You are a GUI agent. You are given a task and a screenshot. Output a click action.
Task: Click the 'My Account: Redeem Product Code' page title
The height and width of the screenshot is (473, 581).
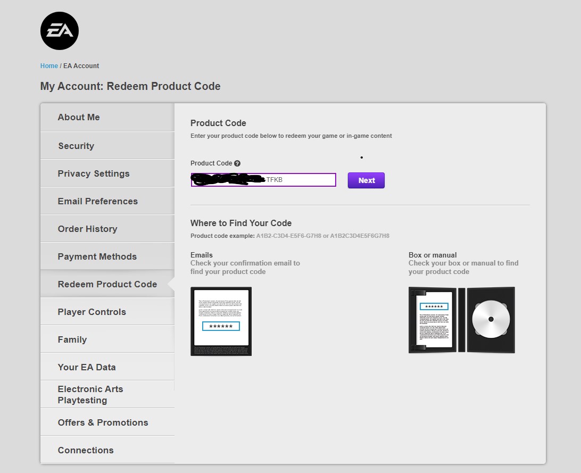click(130, 86)
